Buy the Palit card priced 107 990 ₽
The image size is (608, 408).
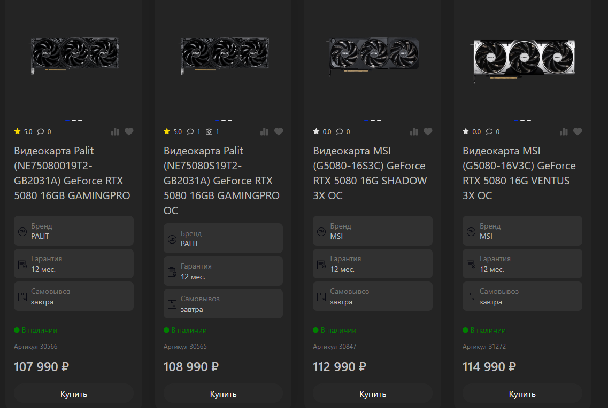(74, 394)
